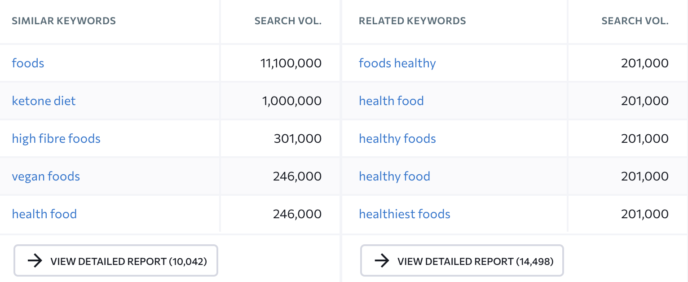The image size is (688, 282).
Task: Click the 1,000,000 search volume value
Action: [x=292, y=101]
